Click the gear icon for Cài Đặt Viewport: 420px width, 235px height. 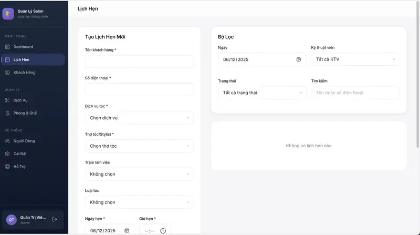tap(7, 154)
